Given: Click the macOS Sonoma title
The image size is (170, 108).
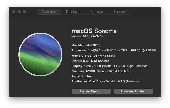Looking at the screenshot, I should [94, 31].
